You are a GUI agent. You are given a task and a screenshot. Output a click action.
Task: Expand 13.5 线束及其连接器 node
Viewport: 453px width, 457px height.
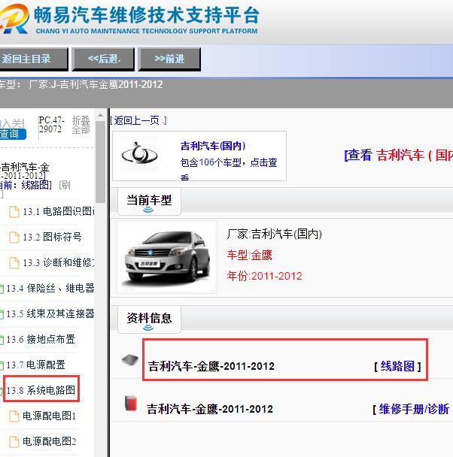(50, 313)
